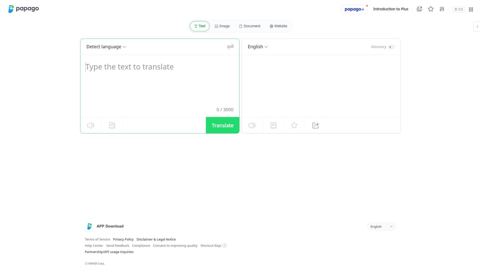Click the star icon below the translation panel

[294, 125]
